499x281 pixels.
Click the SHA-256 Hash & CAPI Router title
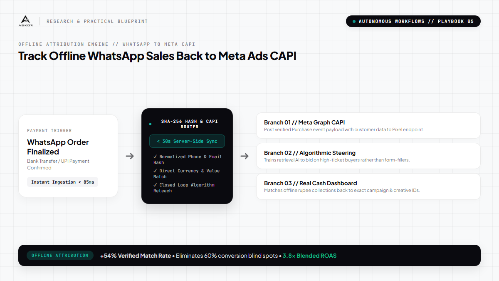tap(190, 124)
